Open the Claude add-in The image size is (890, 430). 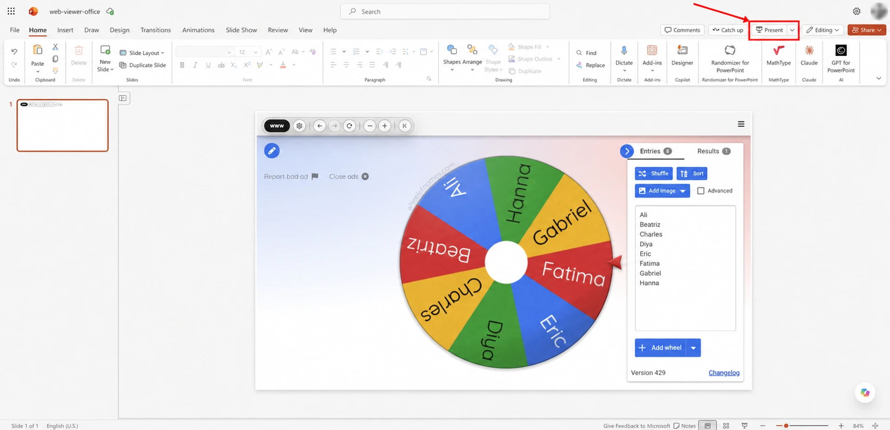coord(809,55)
